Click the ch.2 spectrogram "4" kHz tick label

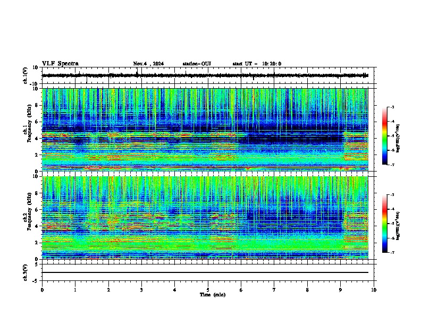coord(37,226)
